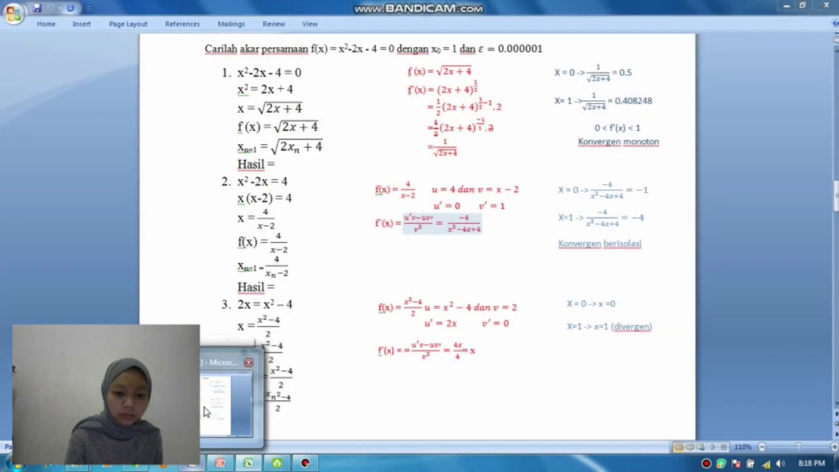The image size is (839, 472).
Task: Open Excel from the taskbar
Action: coord(248,463)
